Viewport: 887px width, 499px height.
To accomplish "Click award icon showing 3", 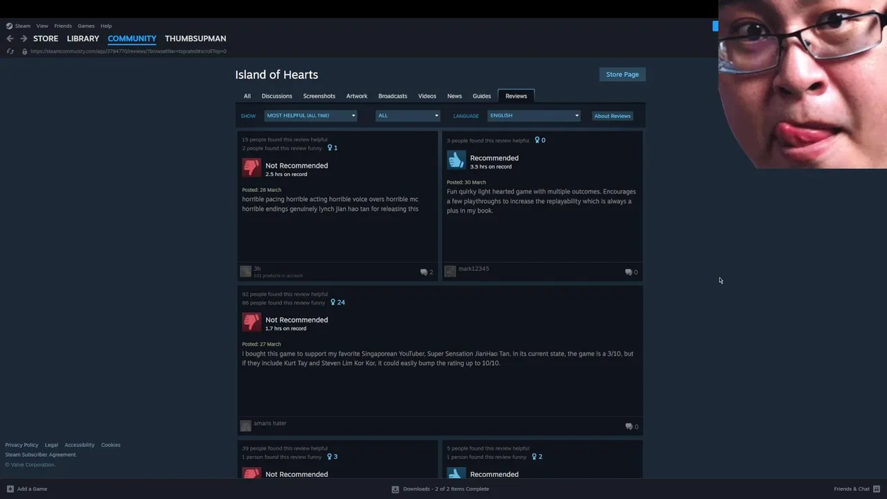I will pyautogui.click(x=330, y=457).
